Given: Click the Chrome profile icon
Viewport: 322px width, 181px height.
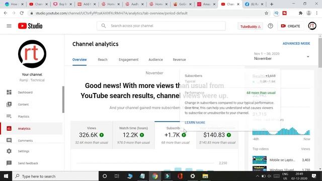Looking at the screenshot, I should [x=308, y=13].
